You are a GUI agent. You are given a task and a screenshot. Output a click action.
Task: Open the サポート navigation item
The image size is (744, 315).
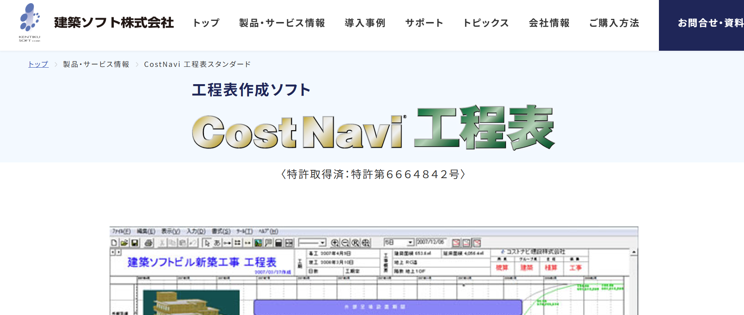point(424,23)
